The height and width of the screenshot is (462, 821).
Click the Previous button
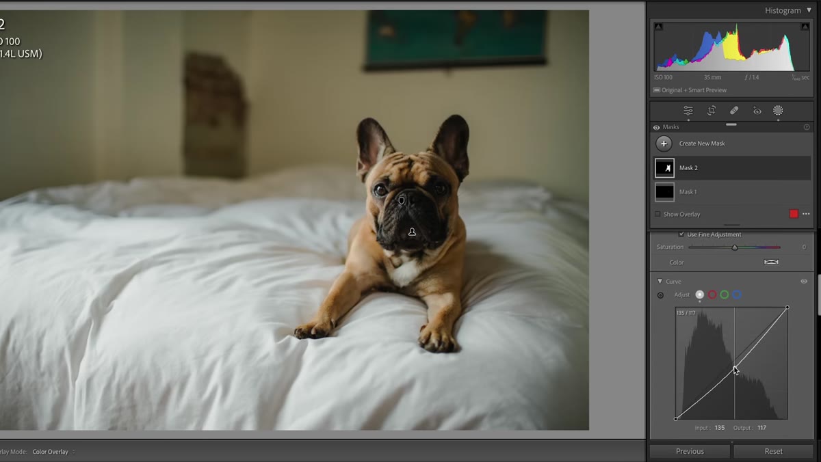click(x=690, y=451)
